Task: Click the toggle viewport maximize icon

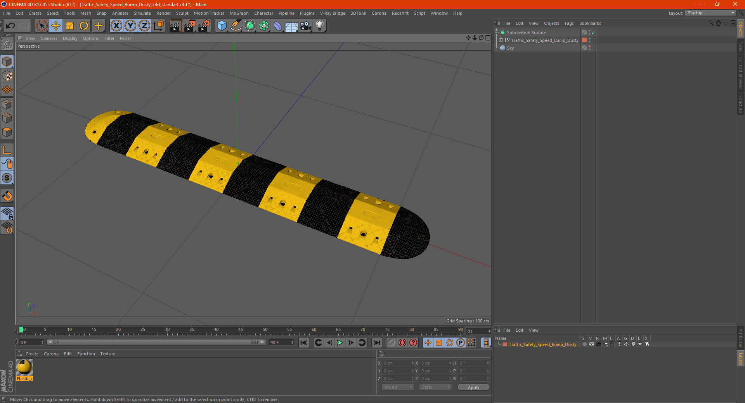Action: point(488,38)
